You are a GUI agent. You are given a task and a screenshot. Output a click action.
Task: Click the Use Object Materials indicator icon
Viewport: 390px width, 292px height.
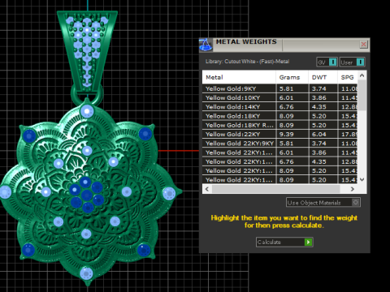pos(356,202)
